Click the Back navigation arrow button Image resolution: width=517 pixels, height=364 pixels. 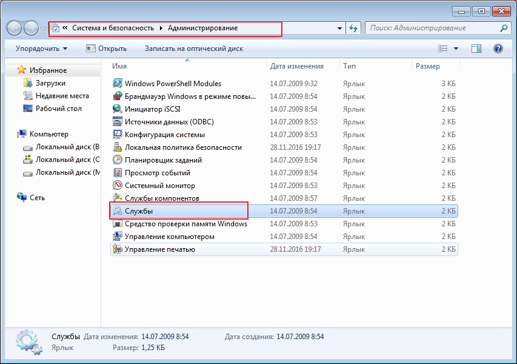coord(15,28)
